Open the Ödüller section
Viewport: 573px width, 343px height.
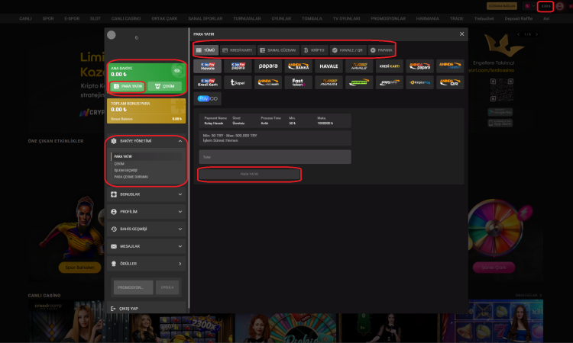pos(146,264)
